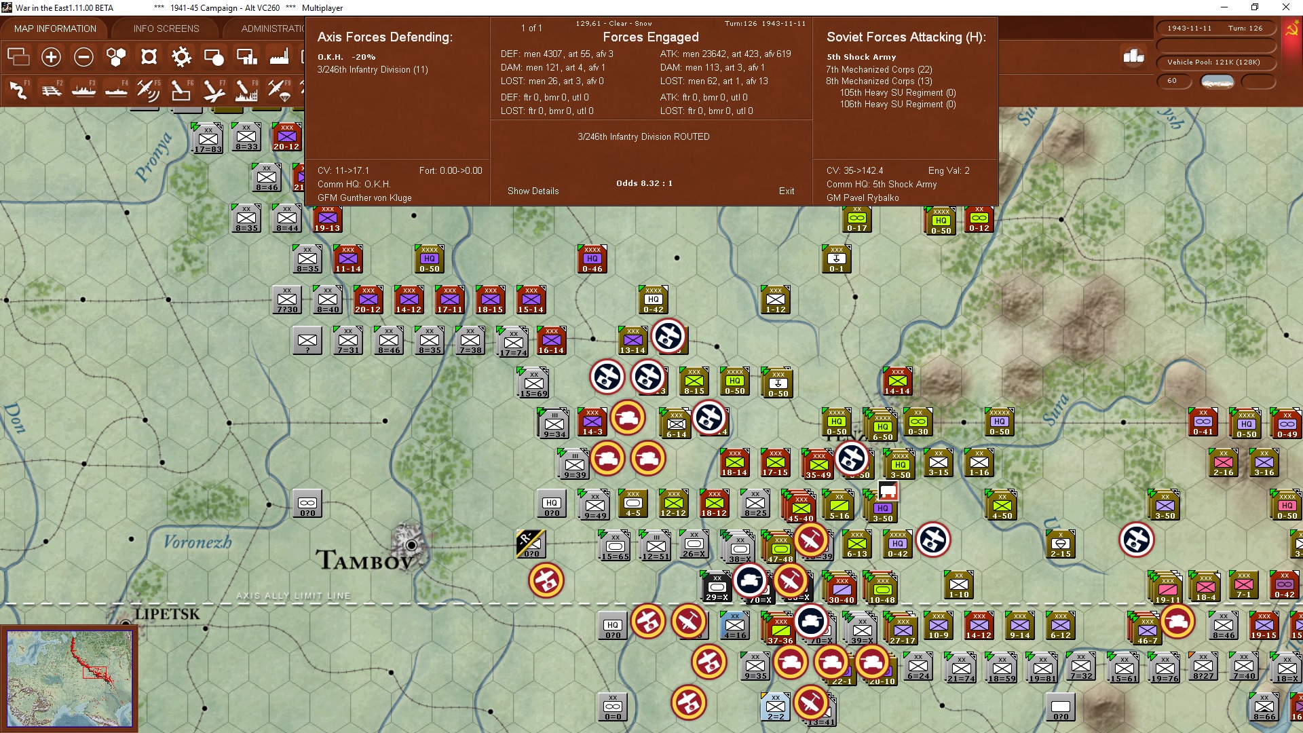Screen dimensions: 1303x733
Task: Select F8 bomb city mode icon
Action: click(x=246, y=90)
